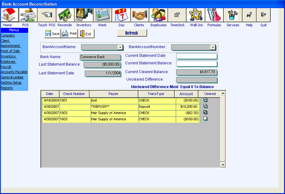Open the POS cash register icon
285x194 pixels.
click(28, 15)
